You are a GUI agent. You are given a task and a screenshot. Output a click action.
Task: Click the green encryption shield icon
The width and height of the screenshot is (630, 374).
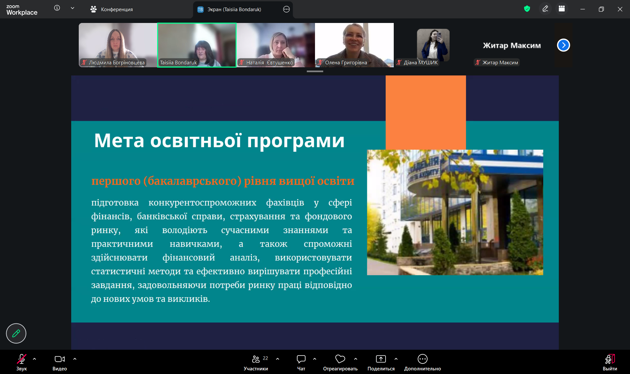pyautogui.click(x=527, y=9)
